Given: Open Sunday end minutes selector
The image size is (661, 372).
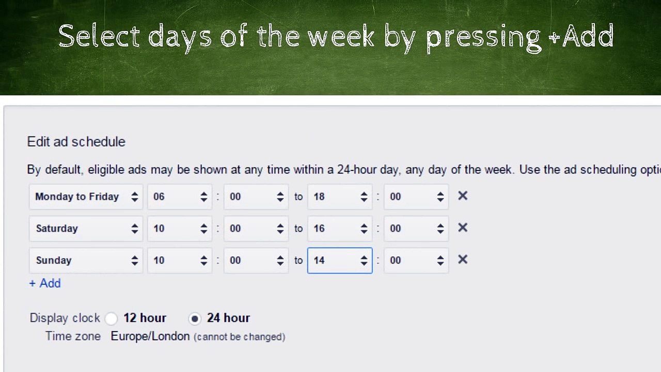Looking at the screenshot, I should (416, 260).
